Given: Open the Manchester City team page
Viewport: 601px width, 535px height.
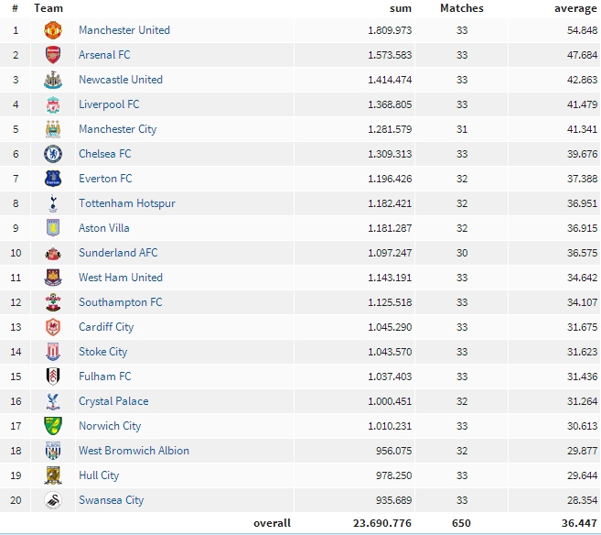Looking at the screenshot, I should (118, 129).
